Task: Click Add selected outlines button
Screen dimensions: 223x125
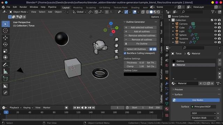Action: [x=140, y=27]
